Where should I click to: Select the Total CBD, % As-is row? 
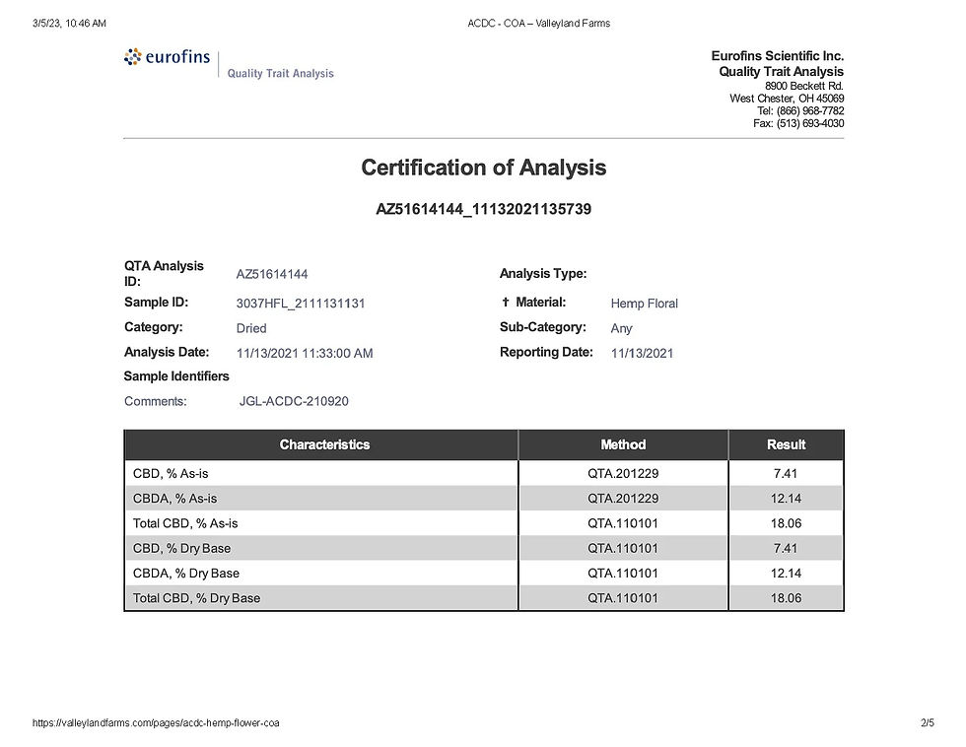pyautogui.click(x=484, y=523)
